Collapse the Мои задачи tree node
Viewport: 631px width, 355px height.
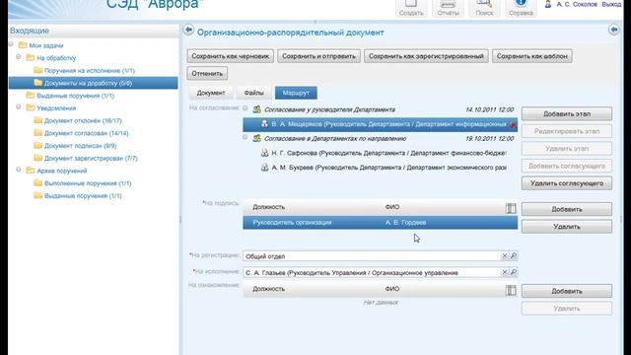tap(11, 44)
